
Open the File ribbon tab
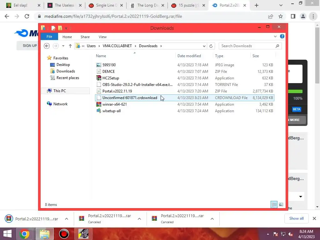49,37
